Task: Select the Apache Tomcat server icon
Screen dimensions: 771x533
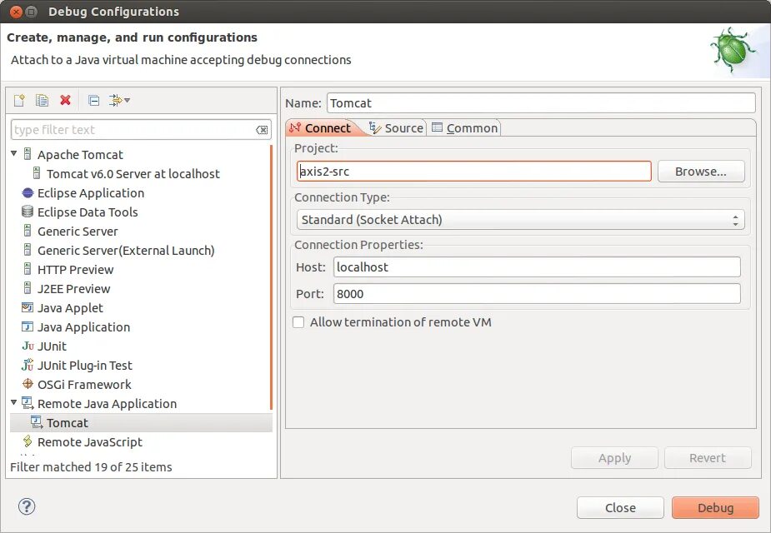Action: 28,154
